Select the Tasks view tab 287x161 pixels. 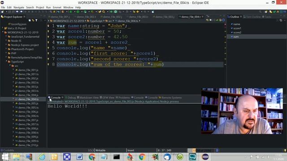(267, 17)
